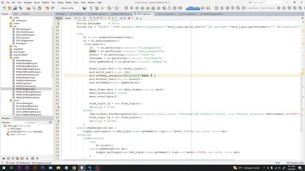Collapse the model folder in Projects tree
This screenshot has width=305, height=171.
(x=8, y=57)
